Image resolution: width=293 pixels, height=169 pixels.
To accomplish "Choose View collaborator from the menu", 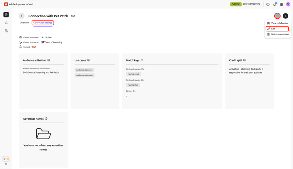I will tap(278, 23).
